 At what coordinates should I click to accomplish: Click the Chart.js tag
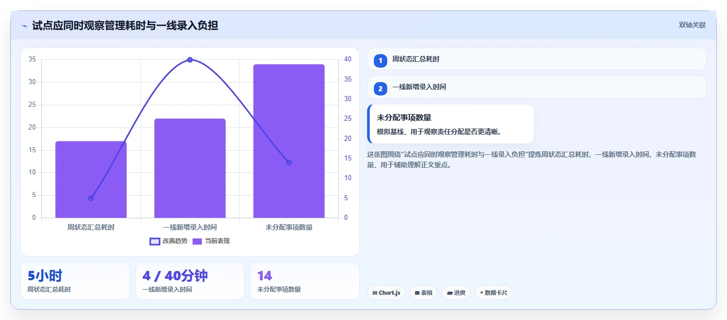click(386, 293)
